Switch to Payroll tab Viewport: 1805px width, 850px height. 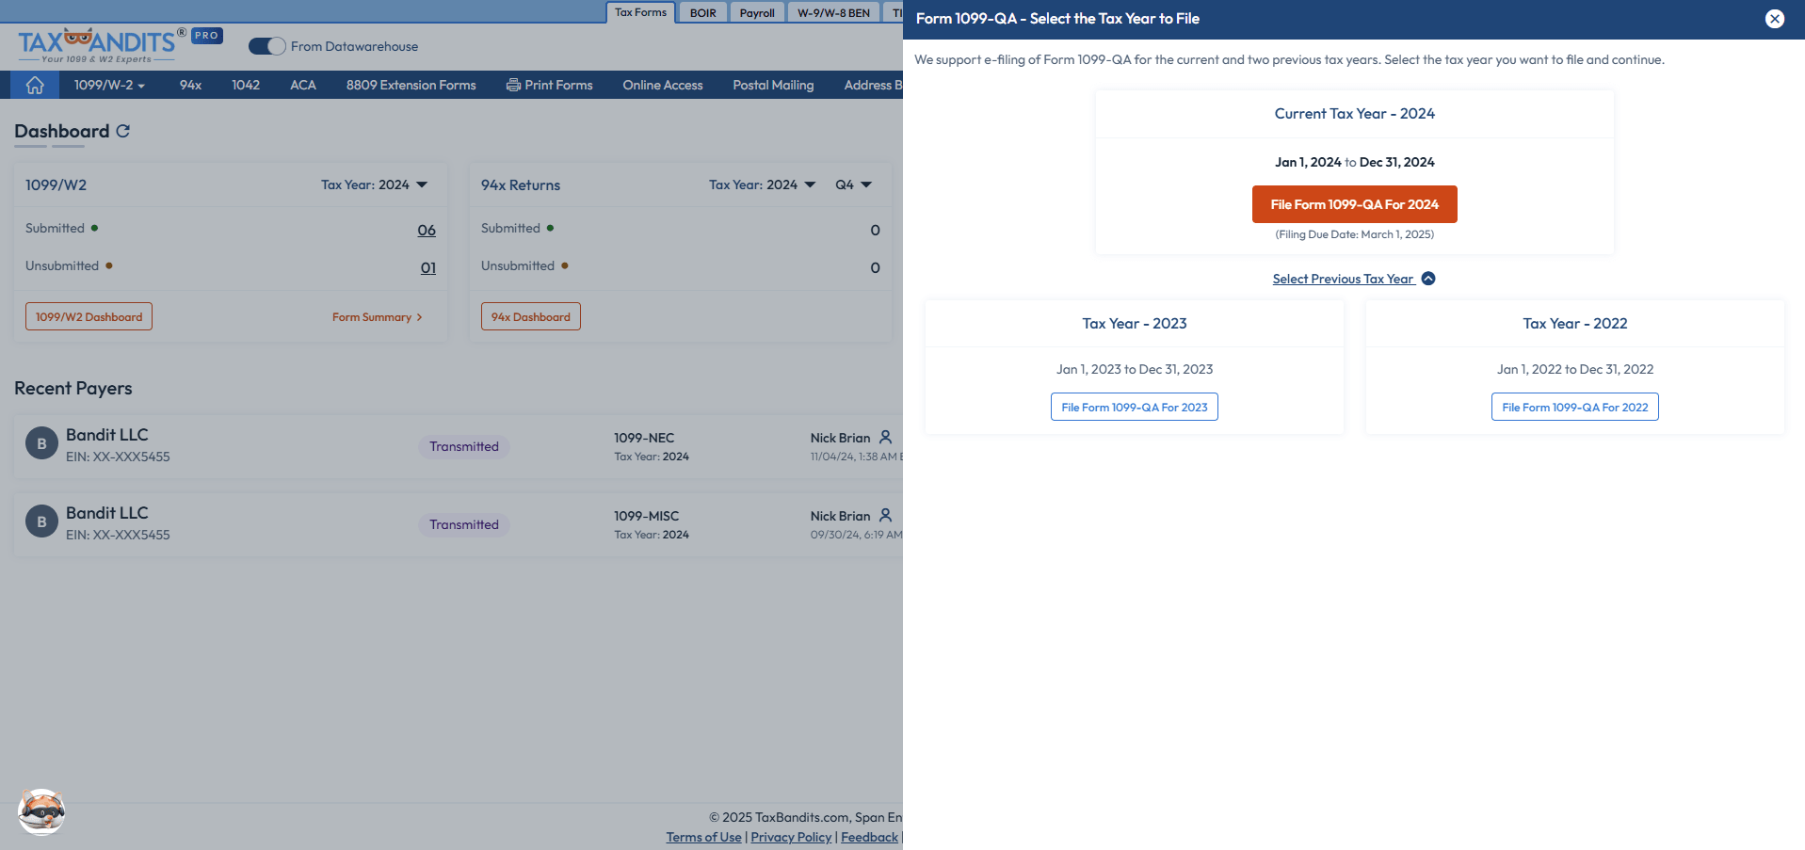point(757,13)
